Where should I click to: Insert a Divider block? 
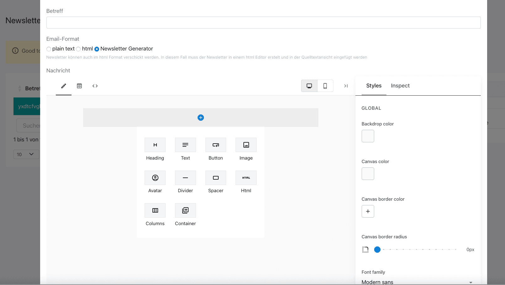185,178
